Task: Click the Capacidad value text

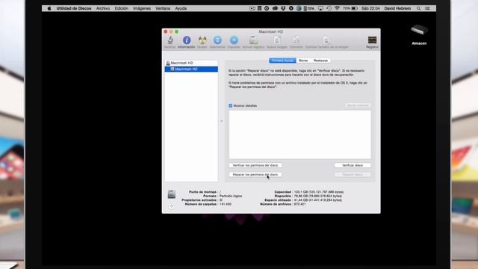Action: [x=319, y=192]
